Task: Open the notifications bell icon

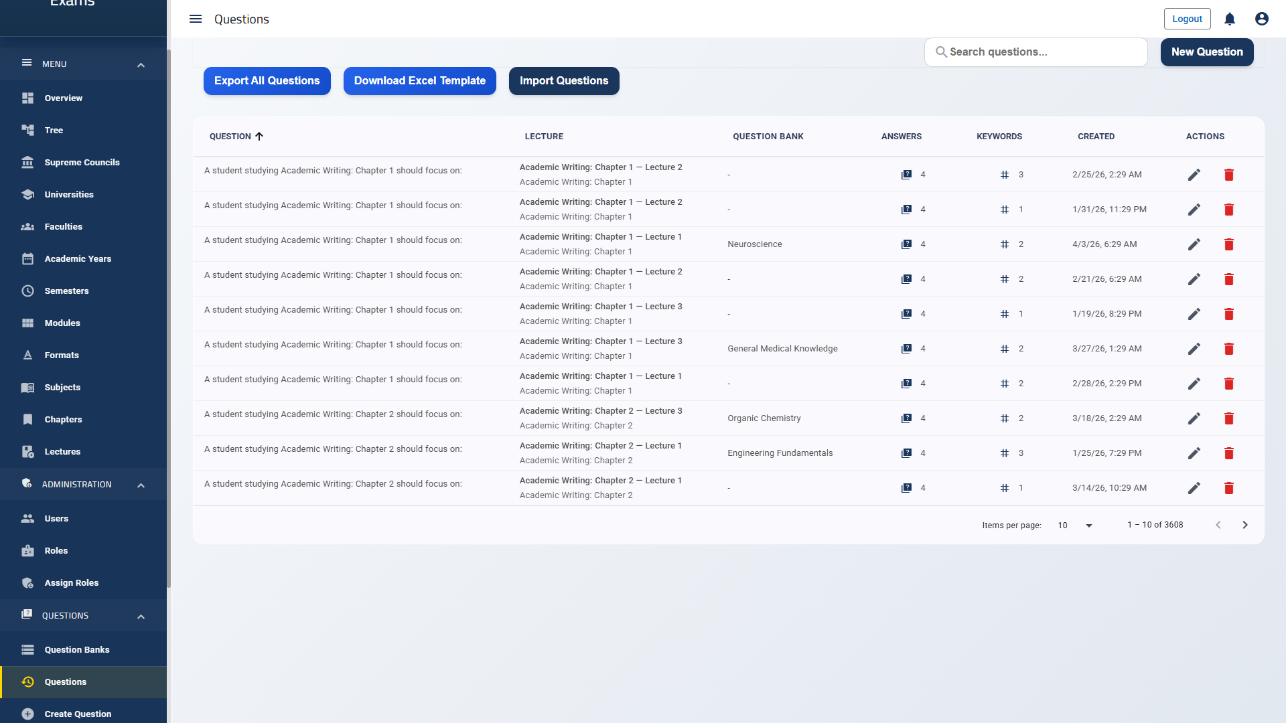Action: [x=1229, y=19]
